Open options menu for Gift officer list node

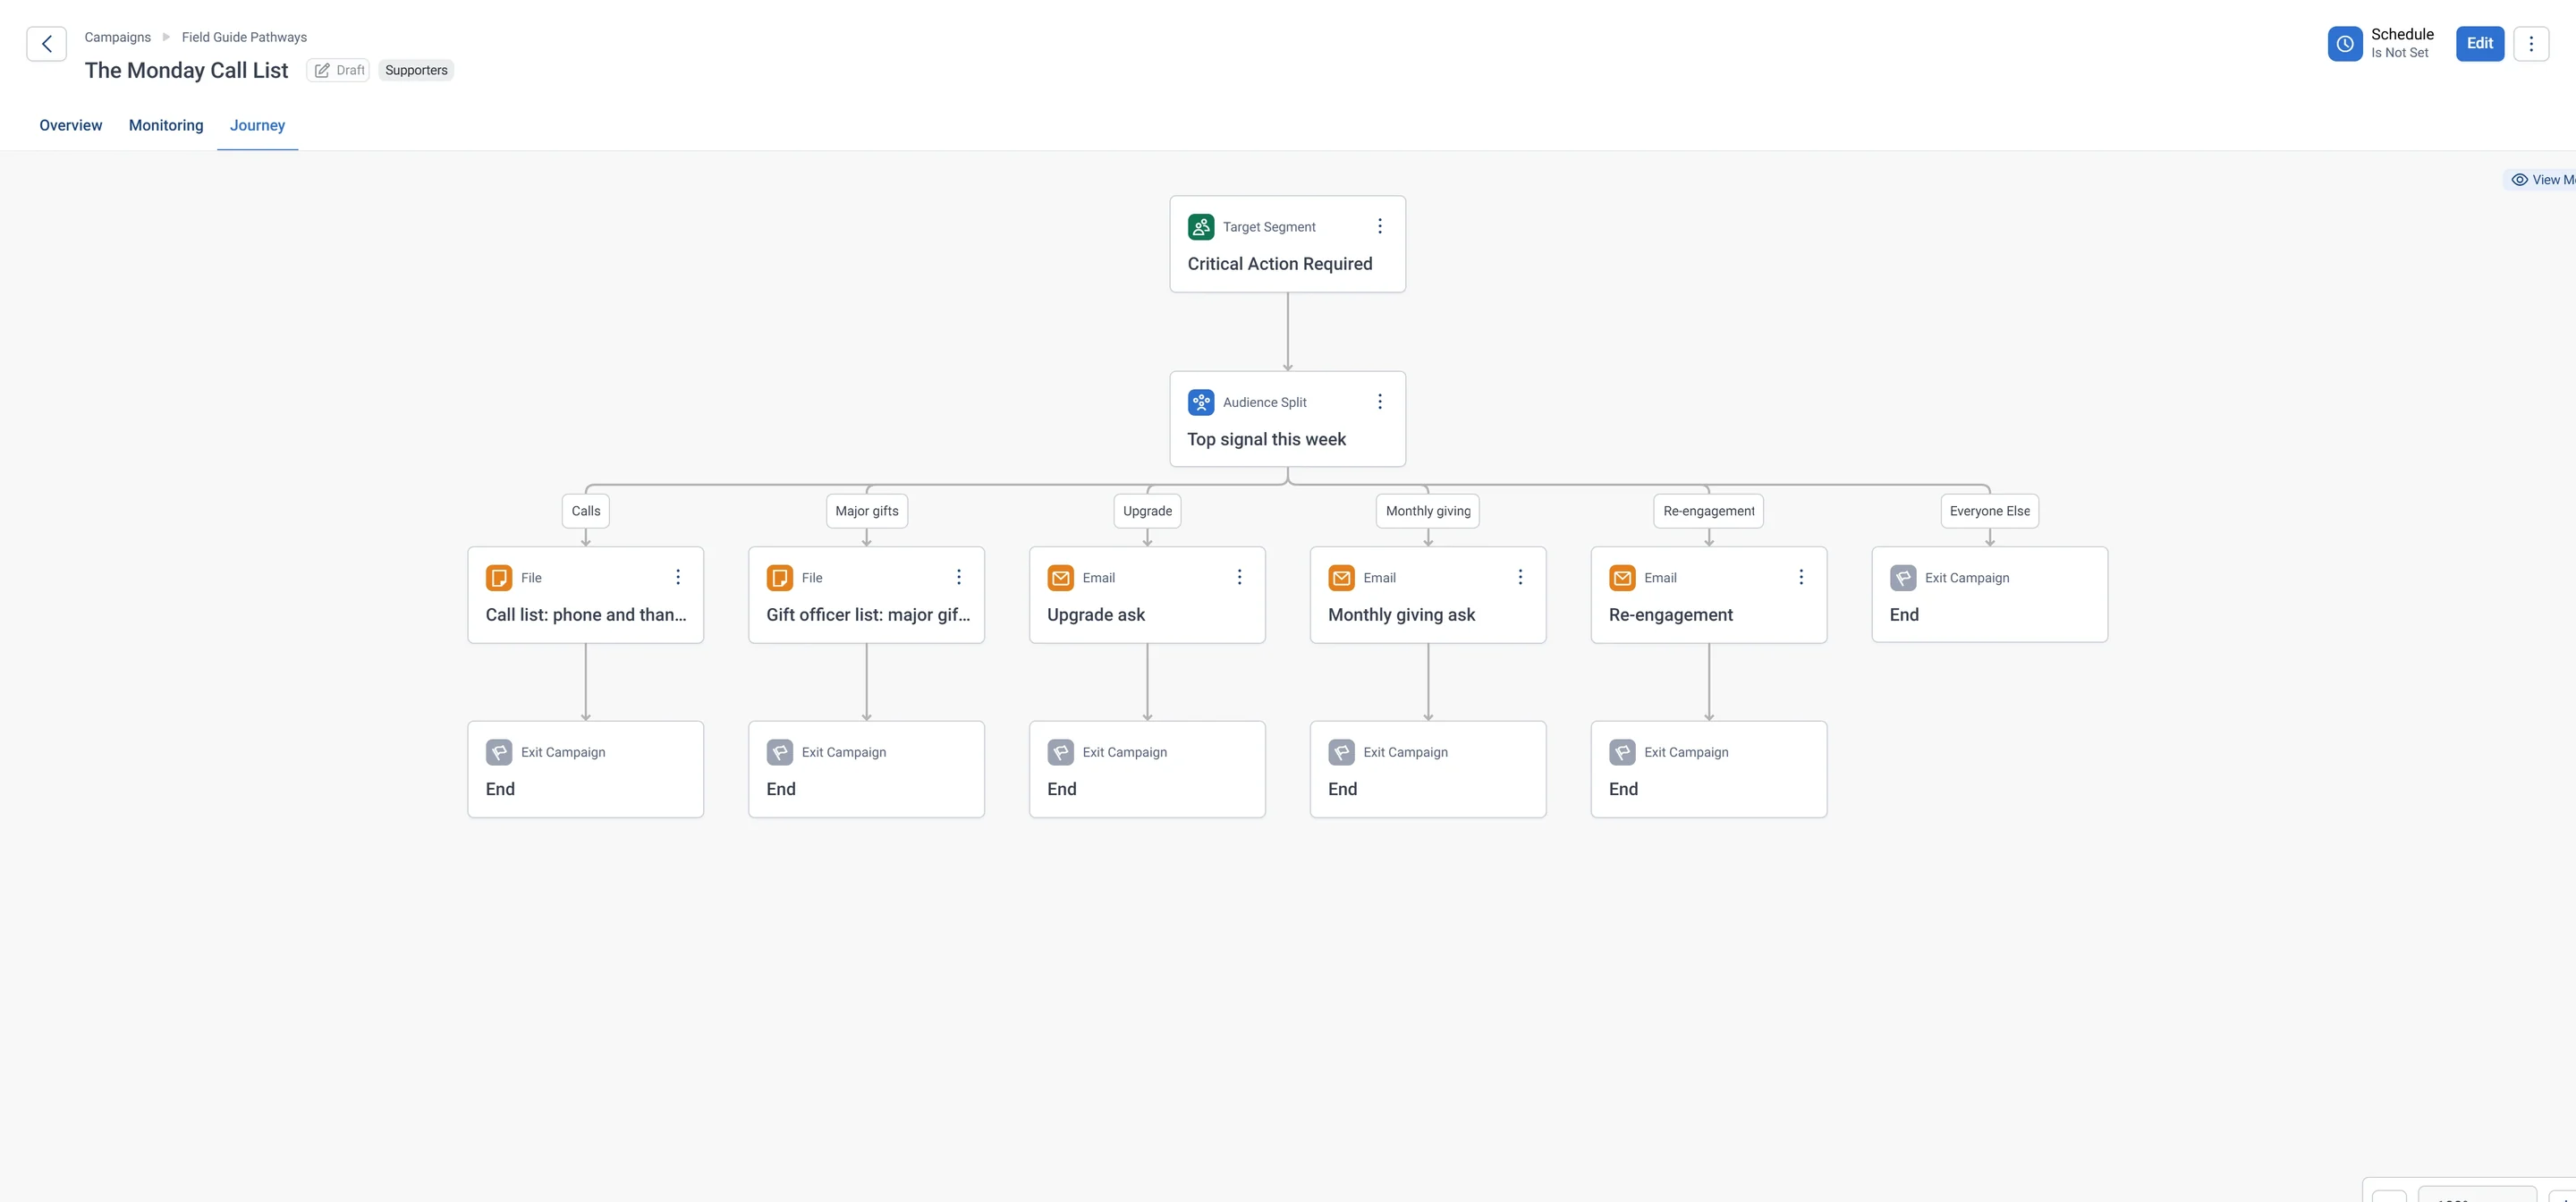pos(958,578)
